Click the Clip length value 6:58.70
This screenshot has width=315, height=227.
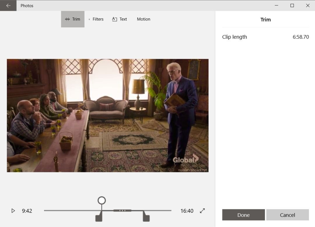(301, 37)
